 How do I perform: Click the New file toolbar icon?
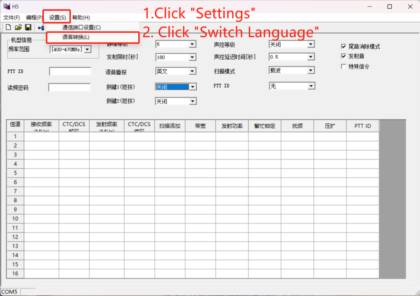[8, 27]
